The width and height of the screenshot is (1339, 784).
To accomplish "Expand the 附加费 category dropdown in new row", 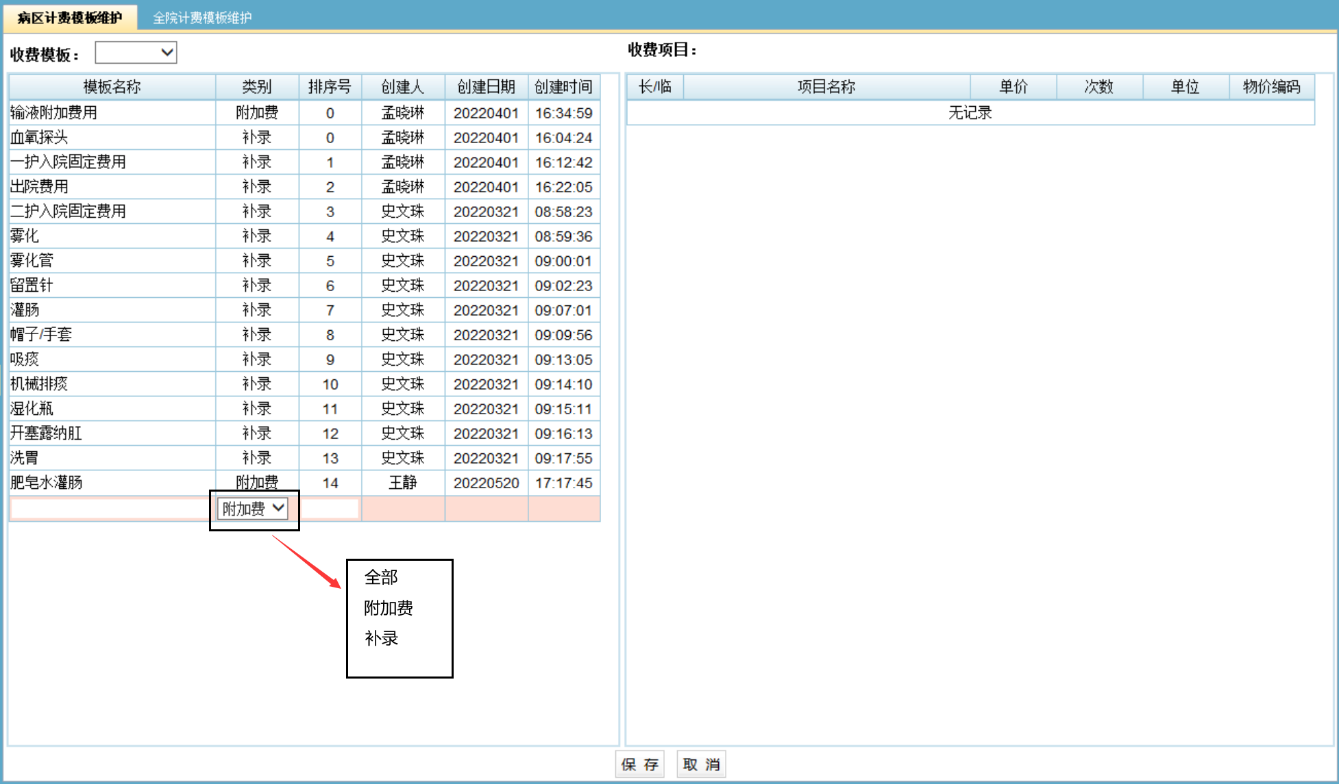I will (253, 509).
